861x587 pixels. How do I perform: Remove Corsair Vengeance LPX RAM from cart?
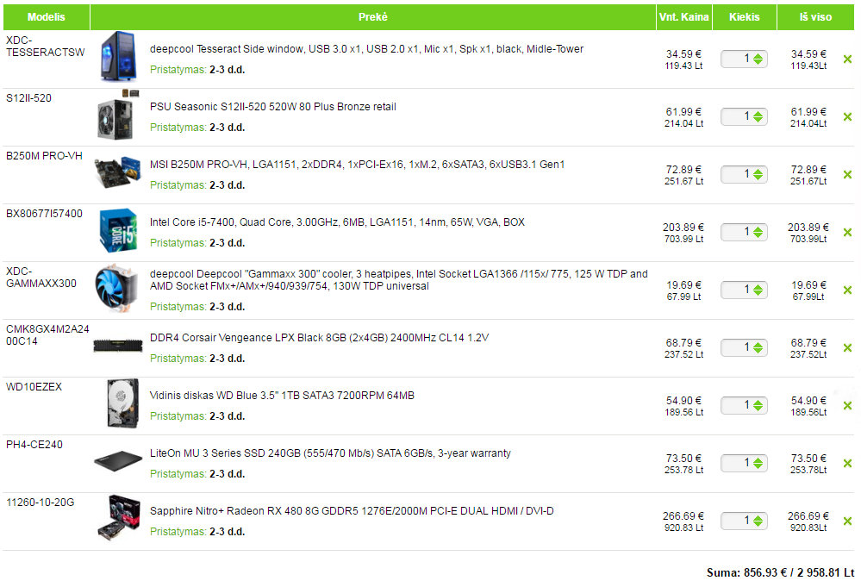coord(847,347)
